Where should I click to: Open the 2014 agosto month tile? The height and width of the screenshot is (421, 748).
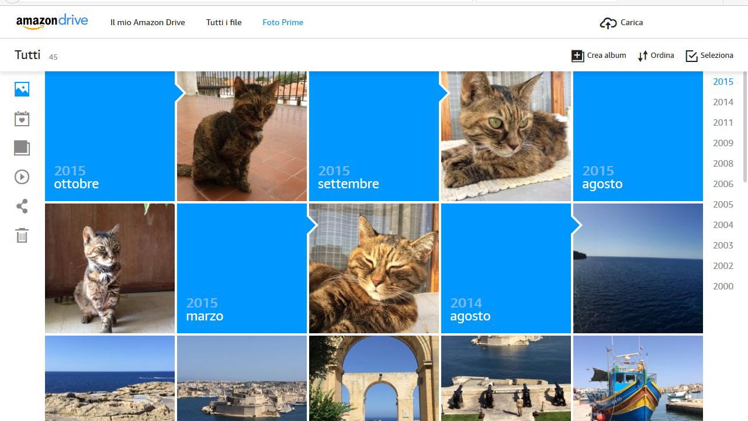pyautogui.click(x=505, y=268)
